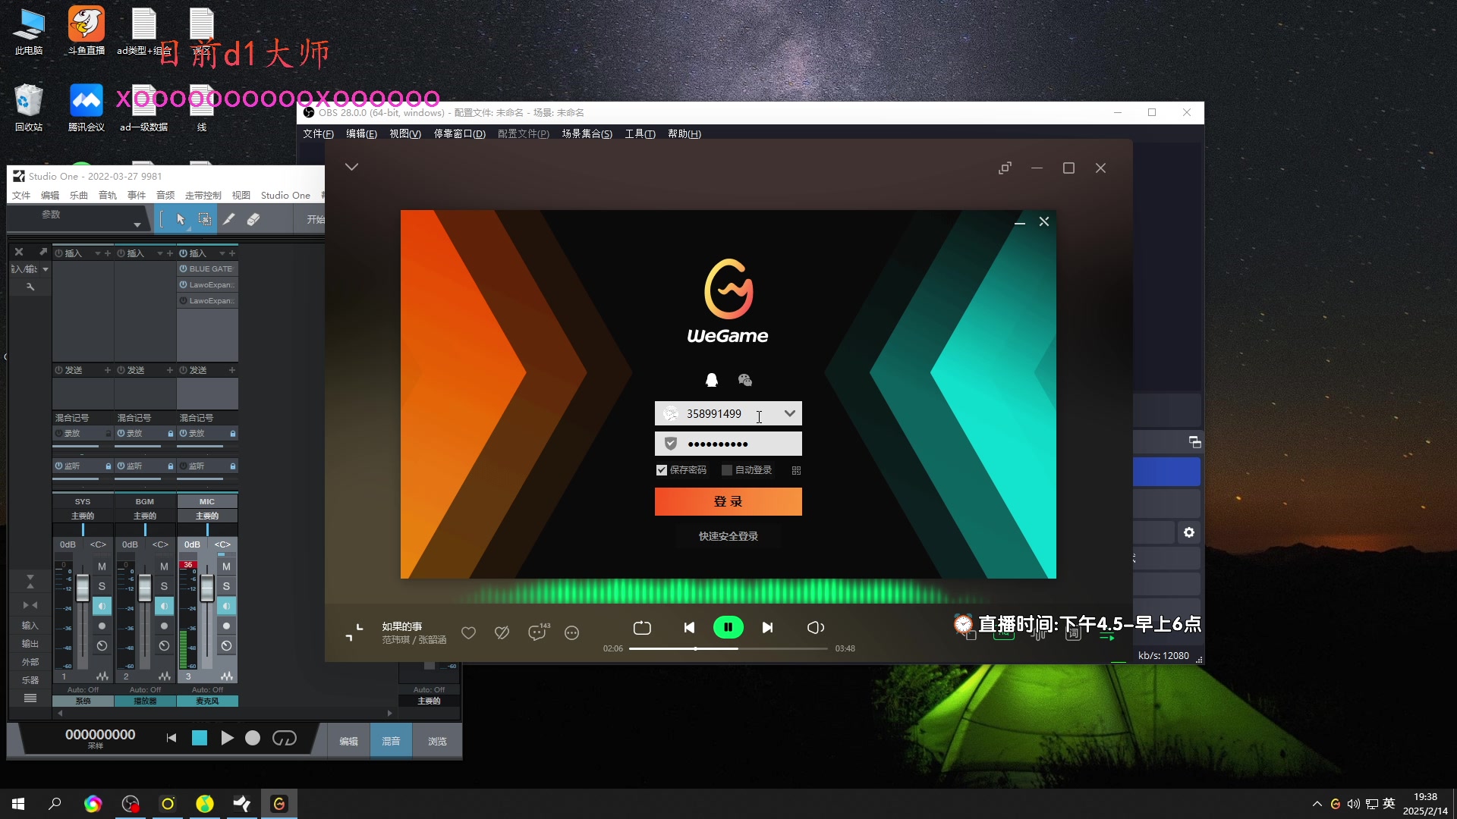Open the music player volume control

pos(816,628)
